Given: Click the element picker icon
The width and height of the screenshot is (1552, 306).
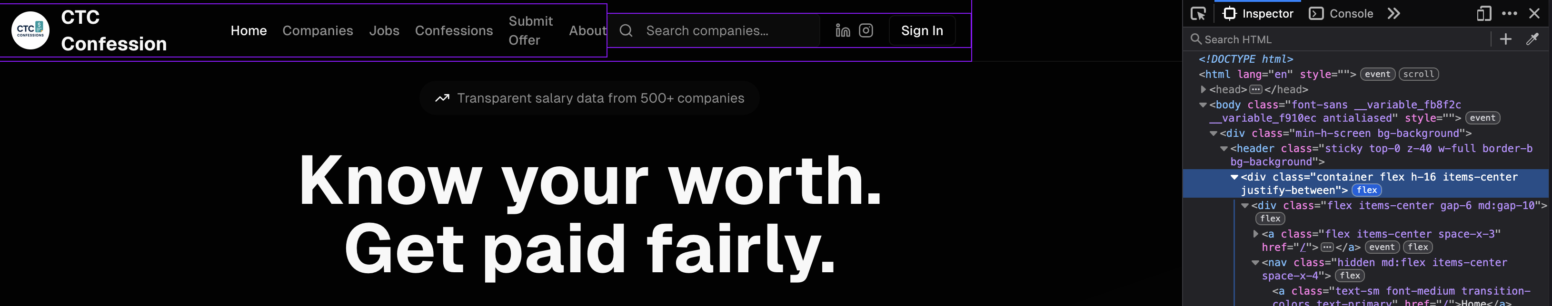Looking at the screenshot, I should point(1198,14).
